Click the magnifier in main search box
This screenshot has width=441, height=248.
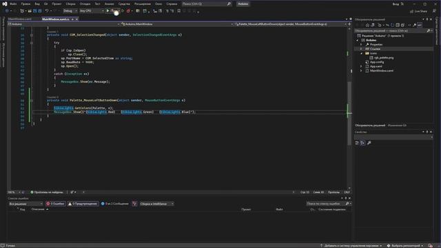click(x=229, y=4)
